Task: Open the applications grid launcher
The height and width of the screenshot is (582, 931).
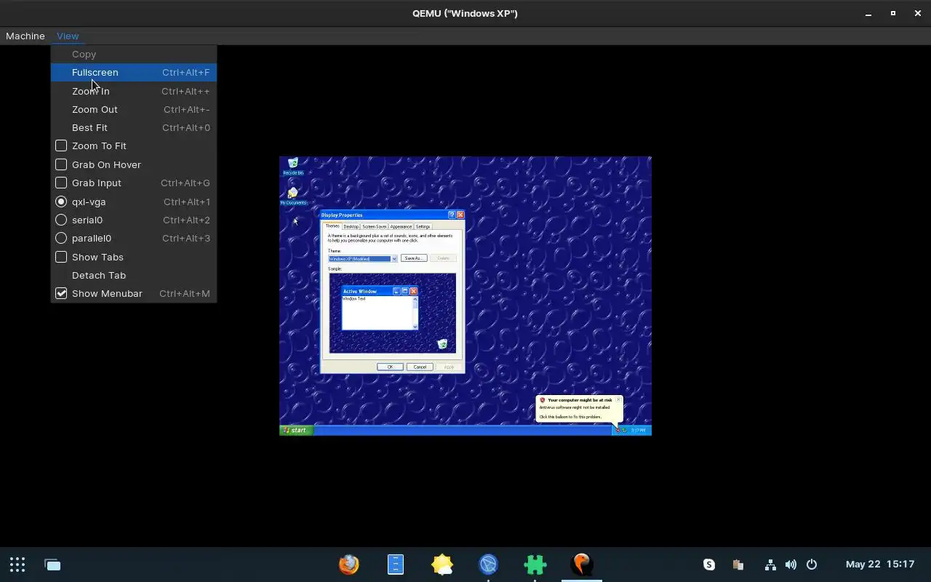Action: click(17, 565)
